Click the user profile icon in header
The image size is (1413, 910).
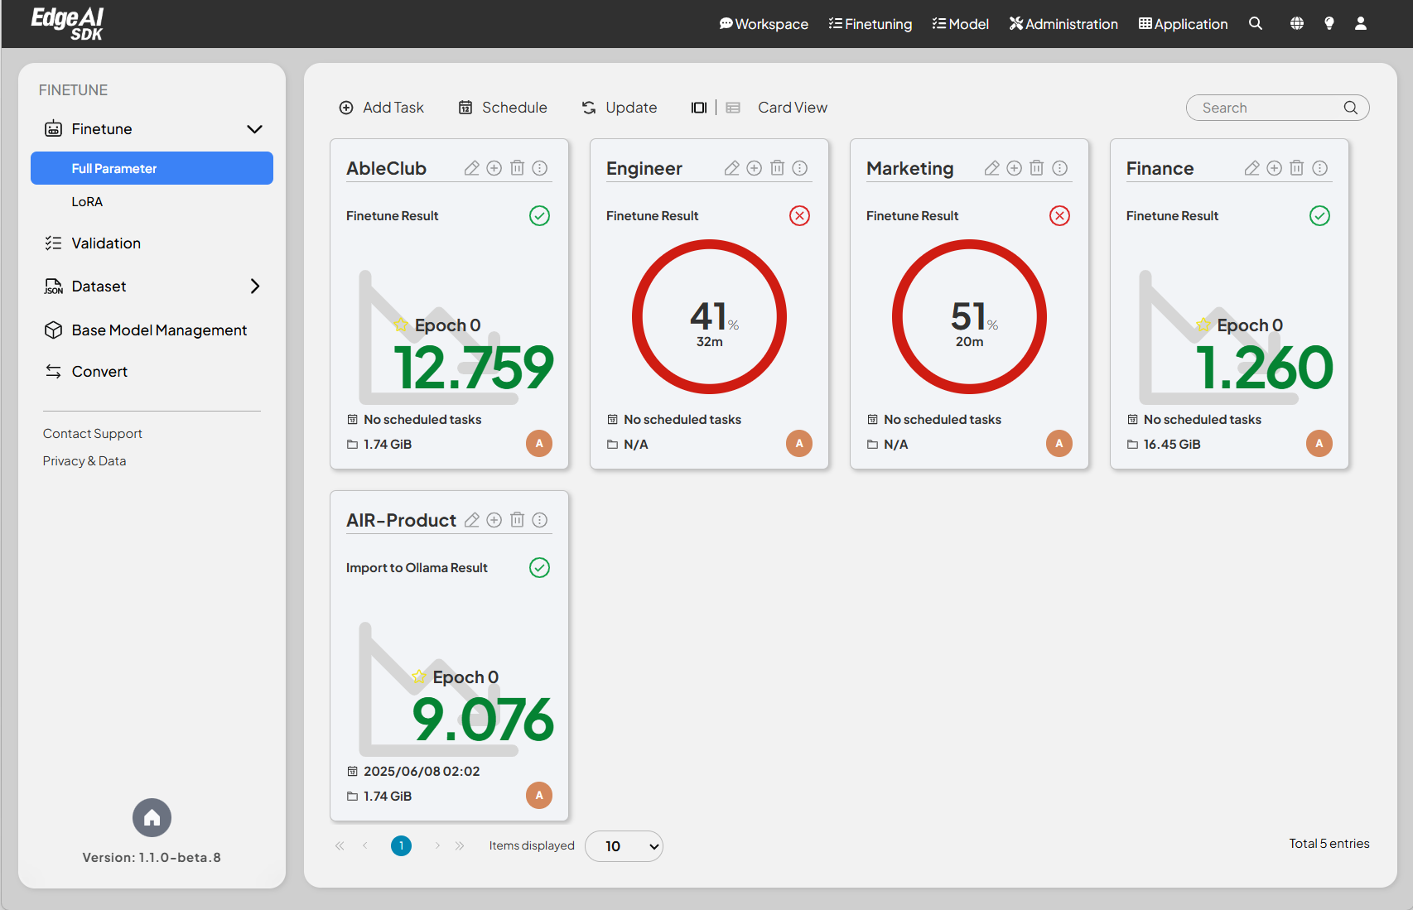coord(1361,24)
